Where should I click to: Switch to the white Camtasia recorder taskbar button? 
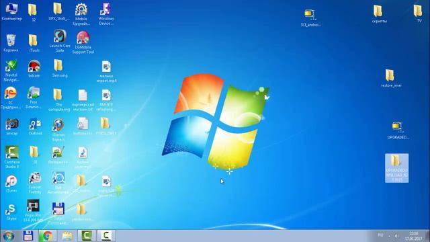point(106,236)
